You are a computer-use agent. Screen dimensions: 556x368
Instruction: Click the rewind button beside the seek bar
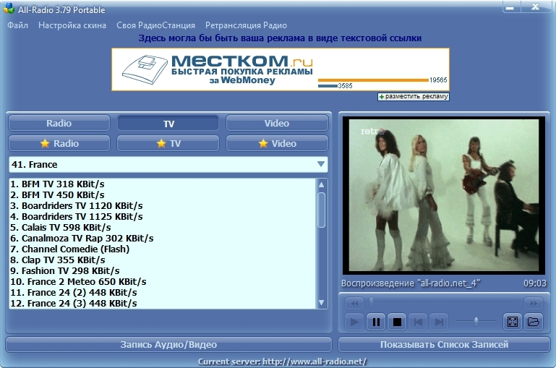pyautogui.click(x=354, y=303)
